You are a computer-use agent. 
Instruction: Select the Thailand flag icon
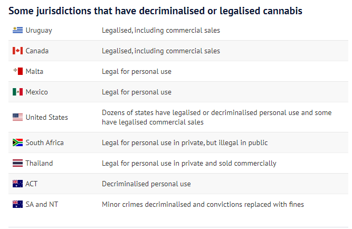click(17, 163)
